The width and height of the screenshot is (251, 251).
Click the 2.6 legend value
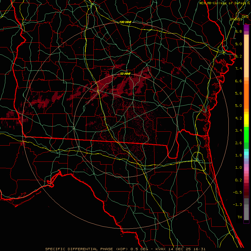click(x=238, y=143)
